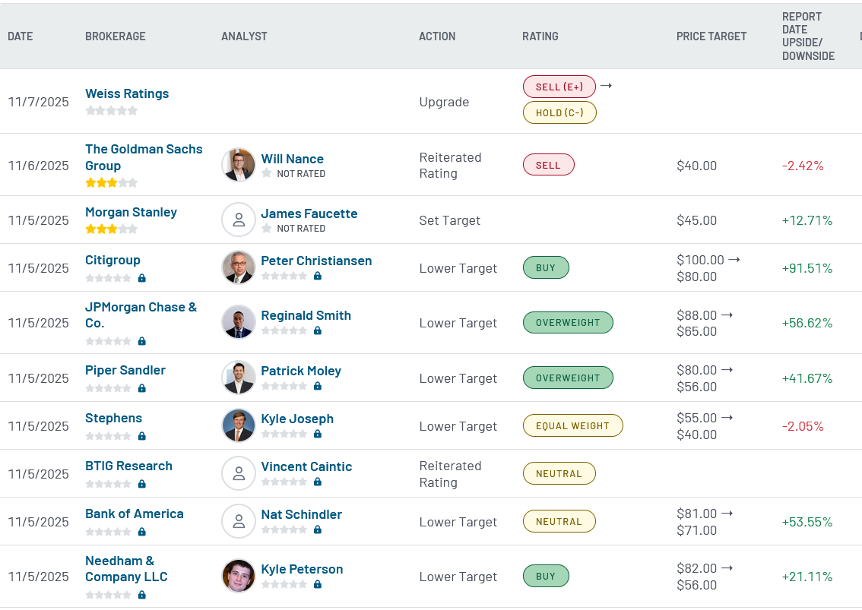Click Will Nance NOT RATED star
The width and height of the screenshot is (862, 610).
(267, 174)
